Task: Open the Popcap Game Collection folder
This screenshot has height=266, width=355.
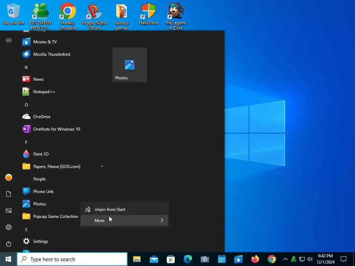Action: tap(51, 216)
